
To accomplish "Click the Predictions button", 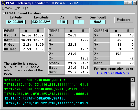I will (124, 20).
